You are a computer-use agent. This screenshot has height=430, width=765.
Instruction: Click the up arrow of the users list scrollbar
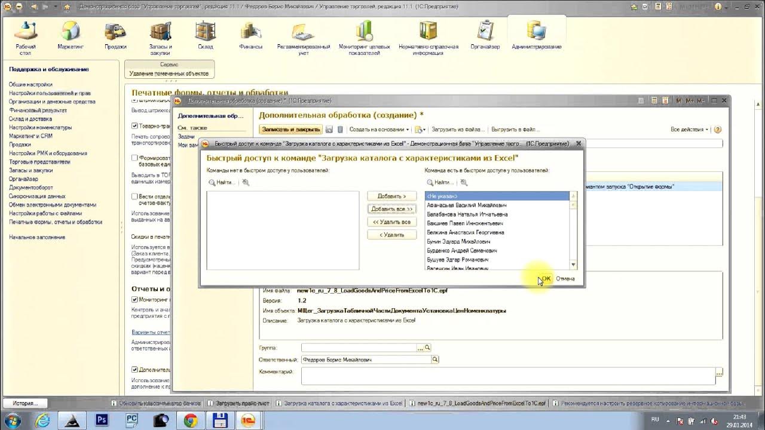(x=573, y=195)
